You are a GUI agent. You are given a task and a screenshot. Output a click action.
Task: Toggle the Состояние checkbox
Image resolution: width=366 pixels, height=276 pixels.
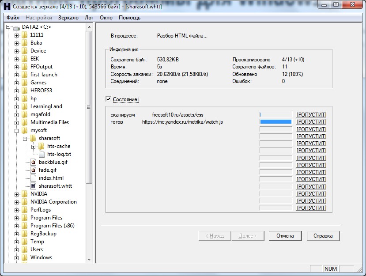108,99
